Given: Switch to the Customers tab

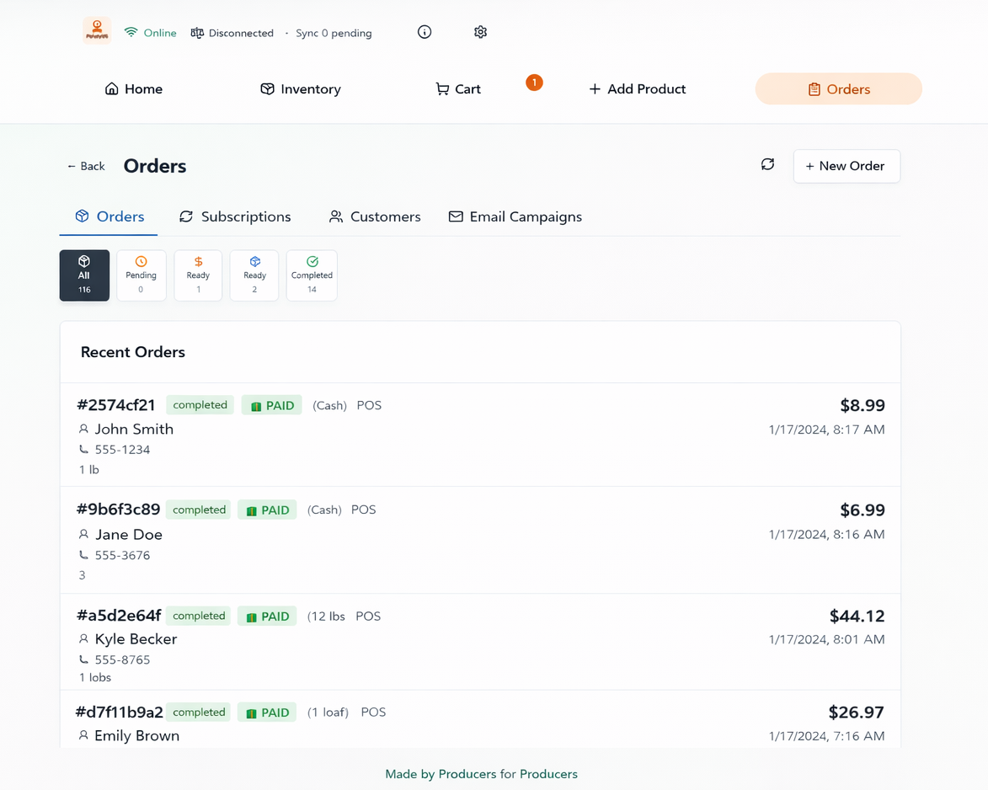Looking at the screenshot, I should coord(375,216).
